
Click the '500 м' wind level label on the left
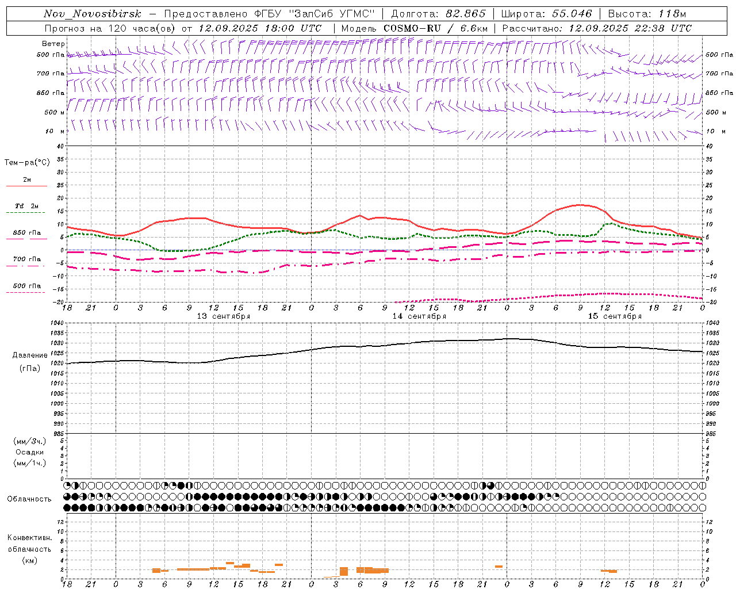tap(55, 112)
